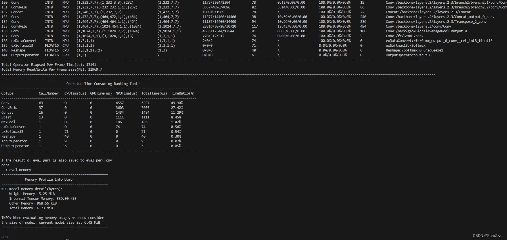Click 'Operator Time Consuming Ranking Table' heading
The image size is (507, 240).
pos(103,84)
